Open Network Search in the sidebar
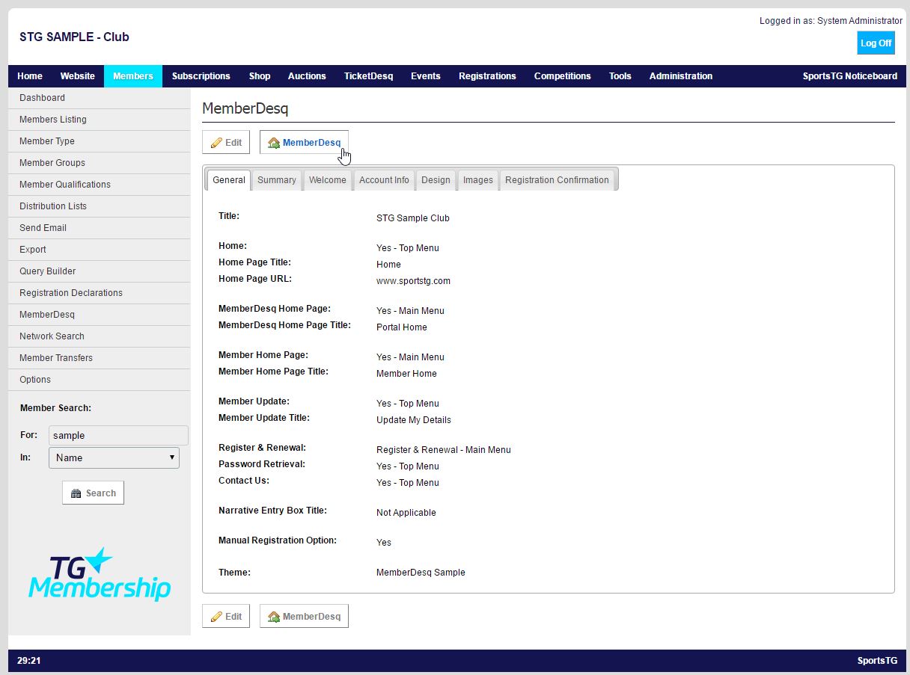Viewport: 910px width, 675px height. click(x=100, y=336)
